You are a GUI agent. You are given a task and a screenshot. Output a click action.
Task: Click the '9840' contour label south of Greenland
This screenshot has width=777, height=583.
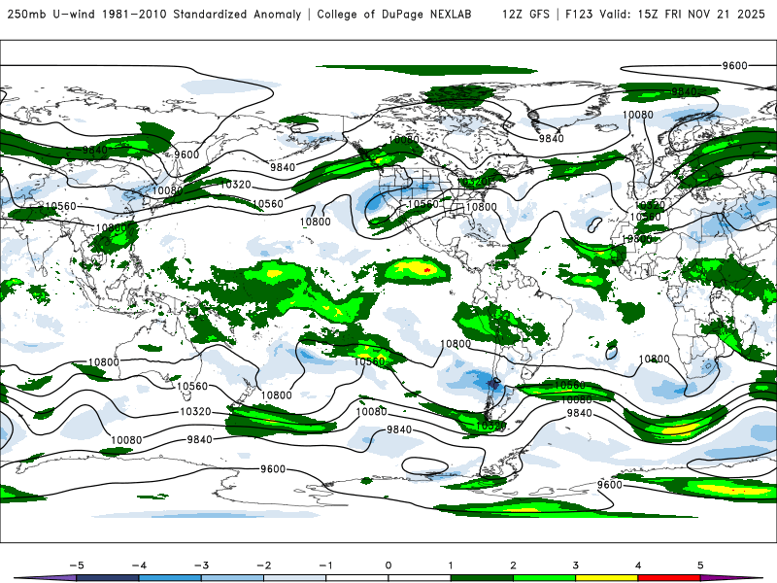[x=552, y=138]
